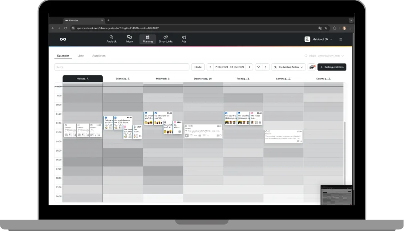Go to SmartLinks in the top navigation

click(165, 39)
